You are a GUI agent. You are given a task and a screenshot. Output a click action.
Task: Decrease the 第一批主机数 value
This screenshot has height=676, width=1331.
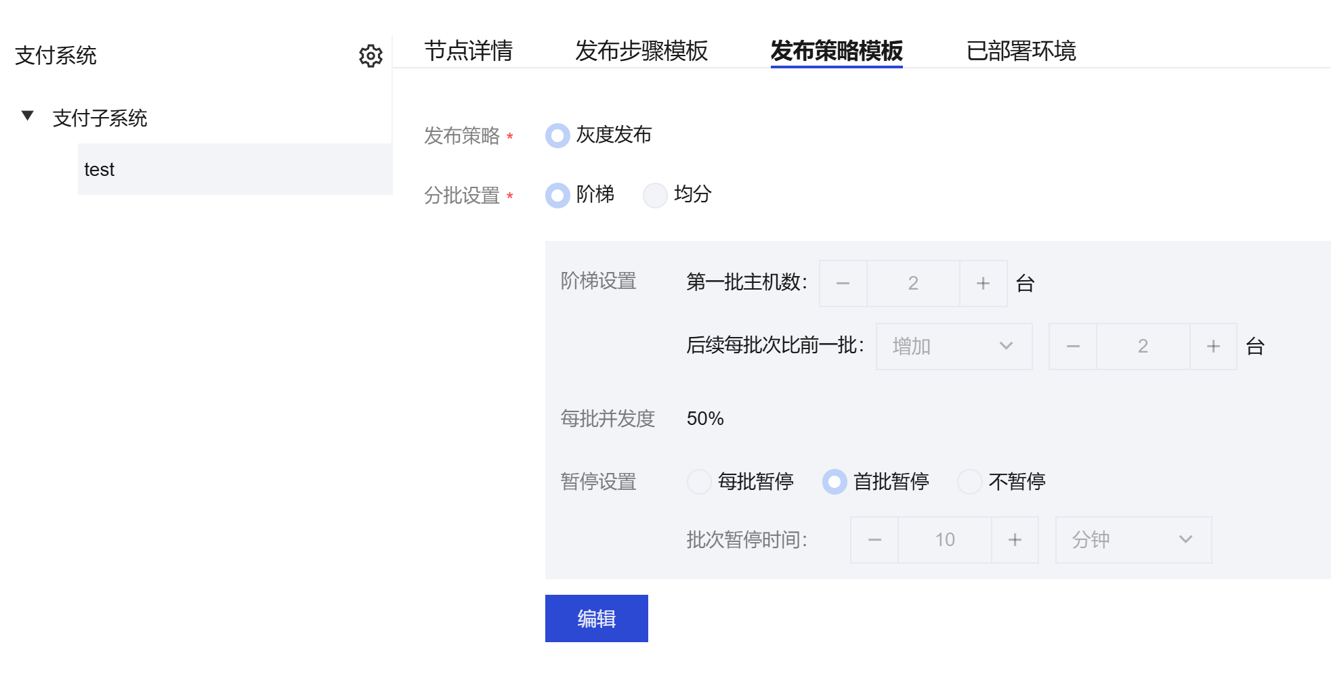(x=843, y=284)
